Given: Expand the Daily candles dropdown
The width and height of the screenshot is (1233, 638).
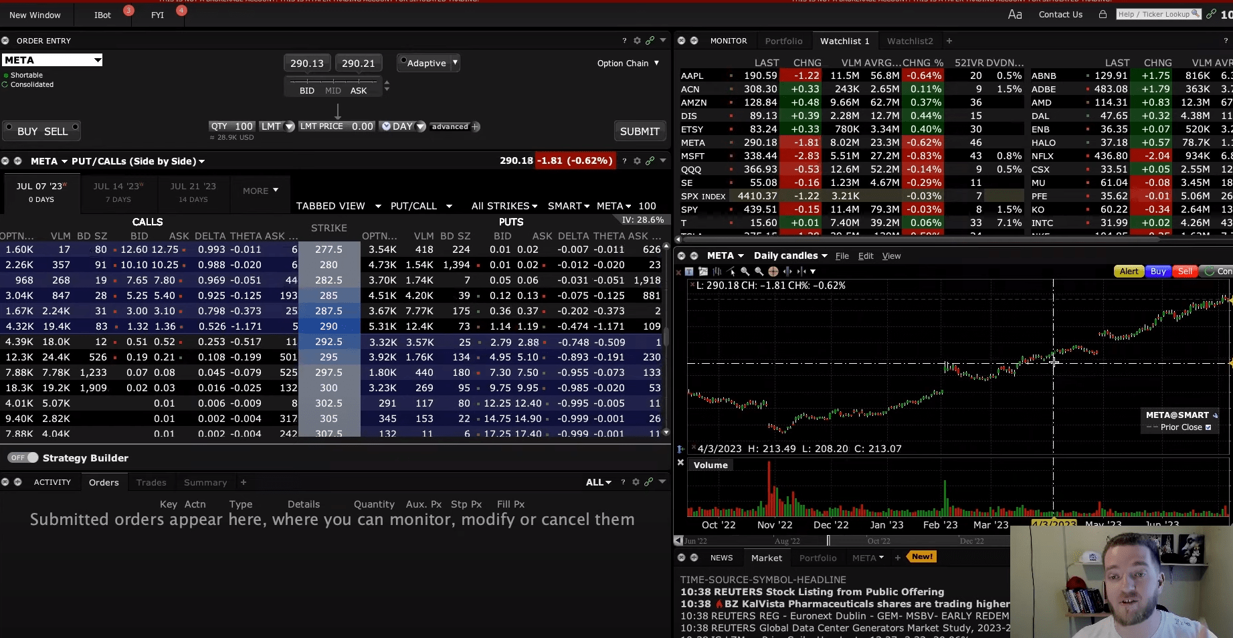Looking at the screenshot, I should pyautogui.click(x=790, y=255).
